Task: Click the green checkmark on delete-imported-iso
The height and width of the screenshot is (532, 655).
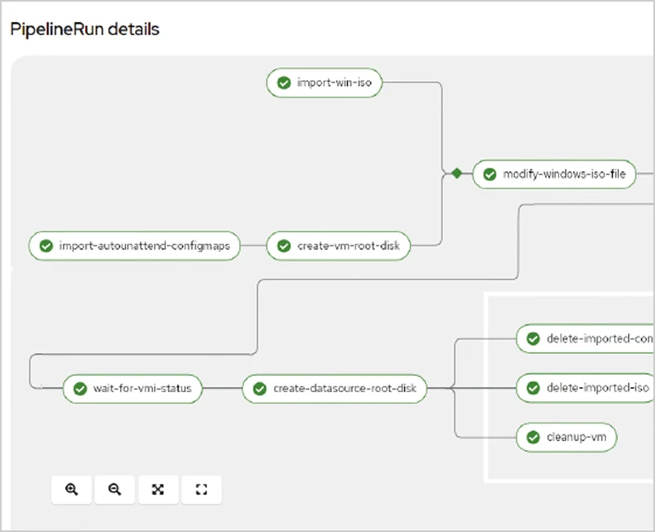Action: pyautogui.click(x=533, y=388)
